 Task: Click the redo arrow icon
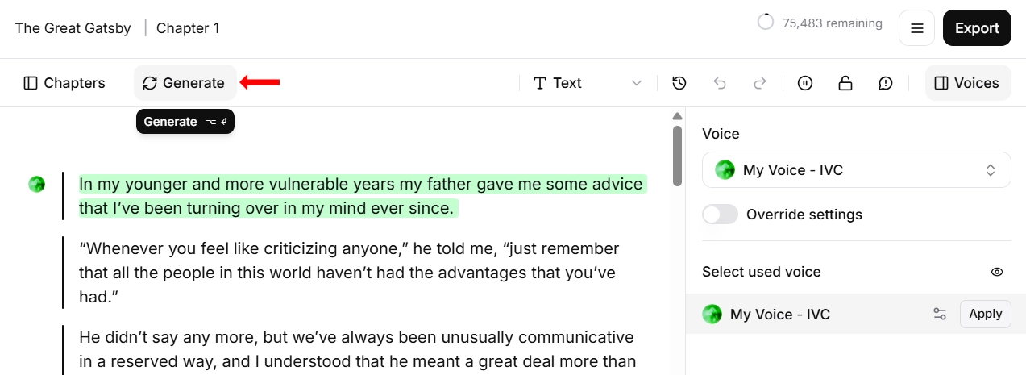759,83
